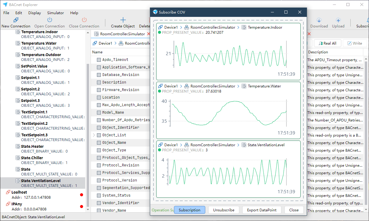The width and height of the screenshot is (369, 221).
Task: Click the Download toolbar icon
Action: (x=319, y=20)
